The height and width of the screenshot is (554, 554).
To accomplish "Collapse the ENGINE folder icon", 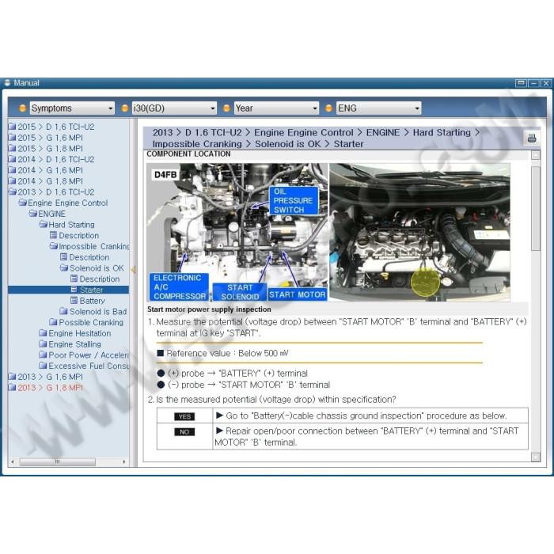I will [x=33, y=214].
